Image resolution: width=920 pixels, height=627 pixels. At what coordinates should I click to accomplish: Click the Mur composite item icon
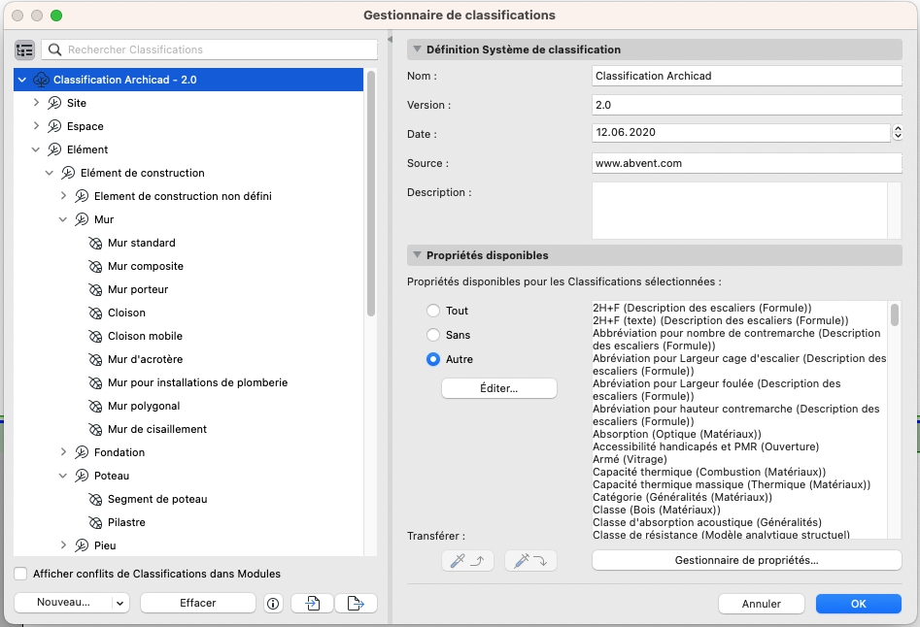[95, 267]
